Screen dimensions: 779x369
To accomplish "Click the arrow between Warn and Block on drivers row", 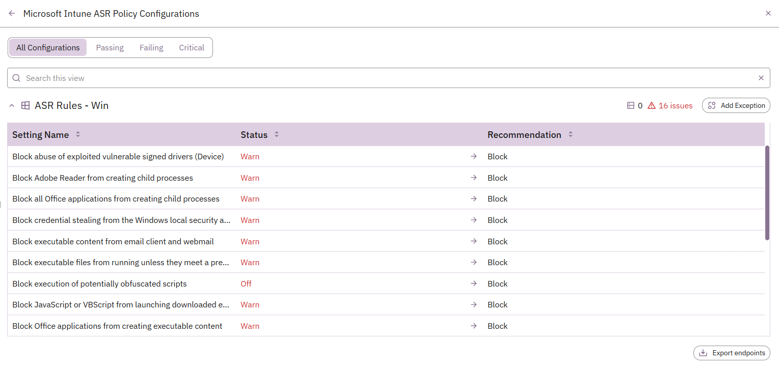I will (x=473, y=156).
